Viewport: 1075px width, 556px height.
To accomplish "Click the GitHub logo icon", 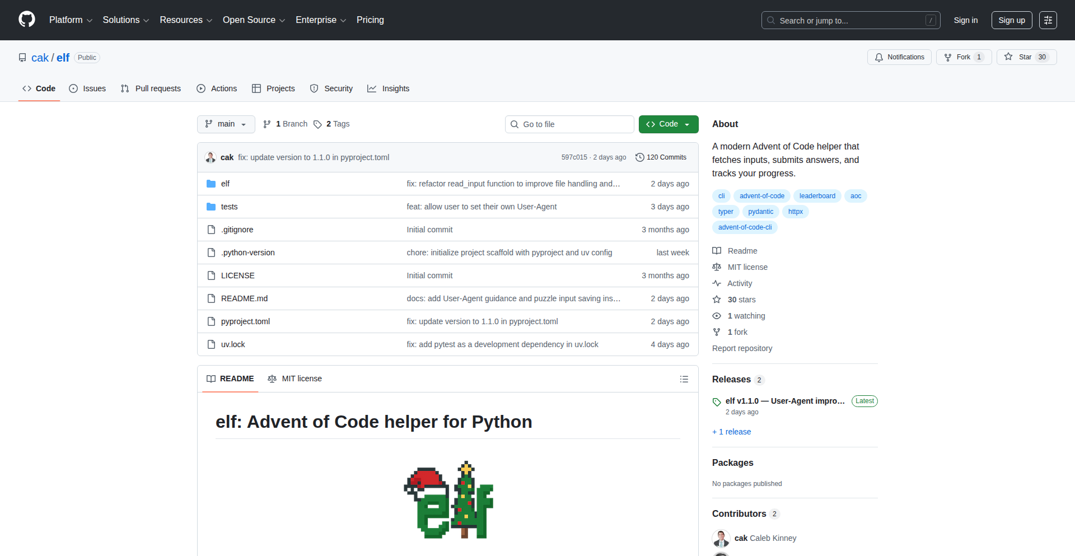I will 27,20.
